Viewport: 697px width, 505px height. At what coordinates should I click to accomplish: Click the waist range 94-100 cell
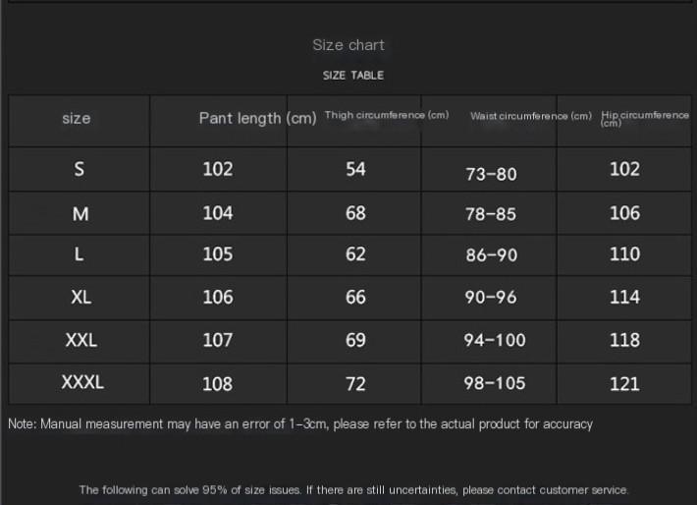[x=495, y=340]
